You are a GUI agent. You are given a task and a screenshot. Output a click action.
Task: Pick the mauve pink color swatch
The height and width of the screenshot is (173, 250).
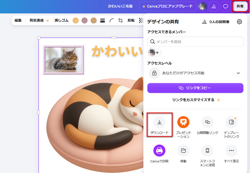[84, 21]
